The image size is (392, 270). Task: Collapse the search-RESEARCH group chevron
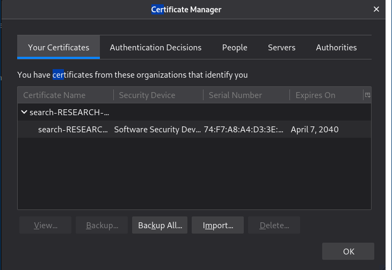(24, 112)
